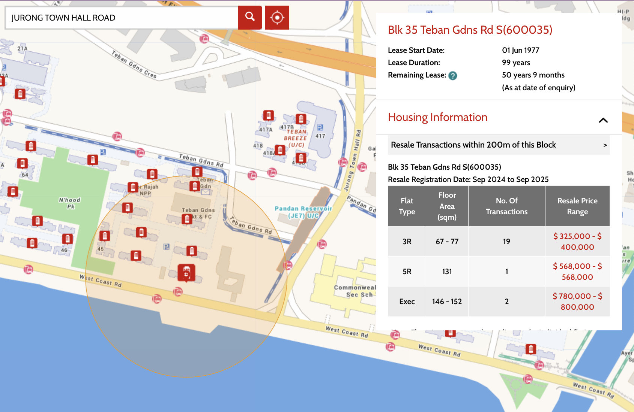Click the Pandan Reservoir (JE7) U/C station label
This screenshot has height=412, width=634.
click(x=303, y=212)
